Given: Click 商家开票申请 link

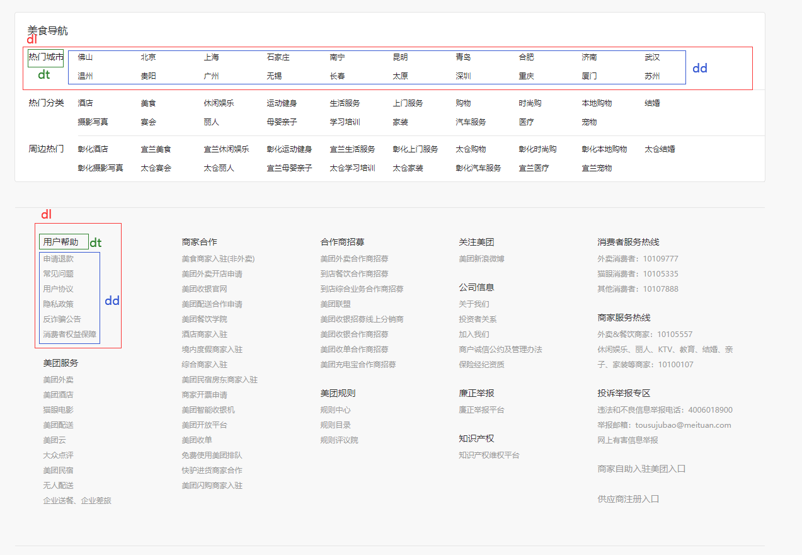Looking at the screenshot, I should click(x=204, y=395).
